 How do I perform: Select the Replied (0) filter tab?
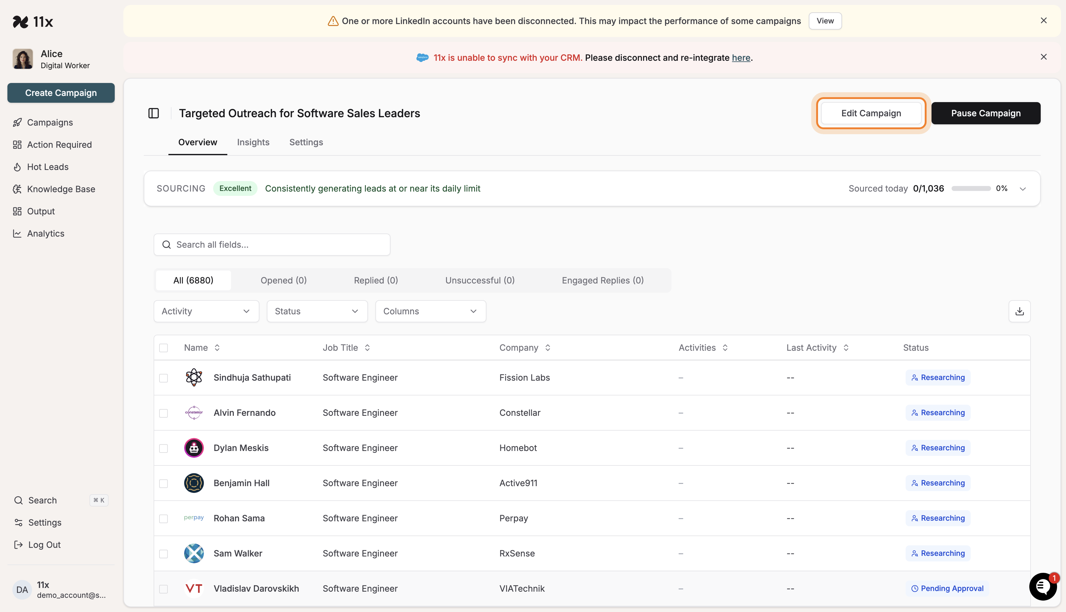point(376,280)
